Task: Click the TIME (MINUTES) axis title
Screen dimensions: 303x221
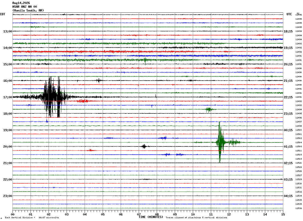Action: [x=151, y=217]
